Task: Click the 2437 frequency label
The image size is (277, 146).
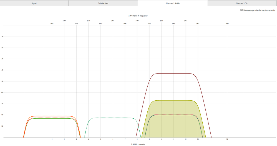Action: click(113, 21)
